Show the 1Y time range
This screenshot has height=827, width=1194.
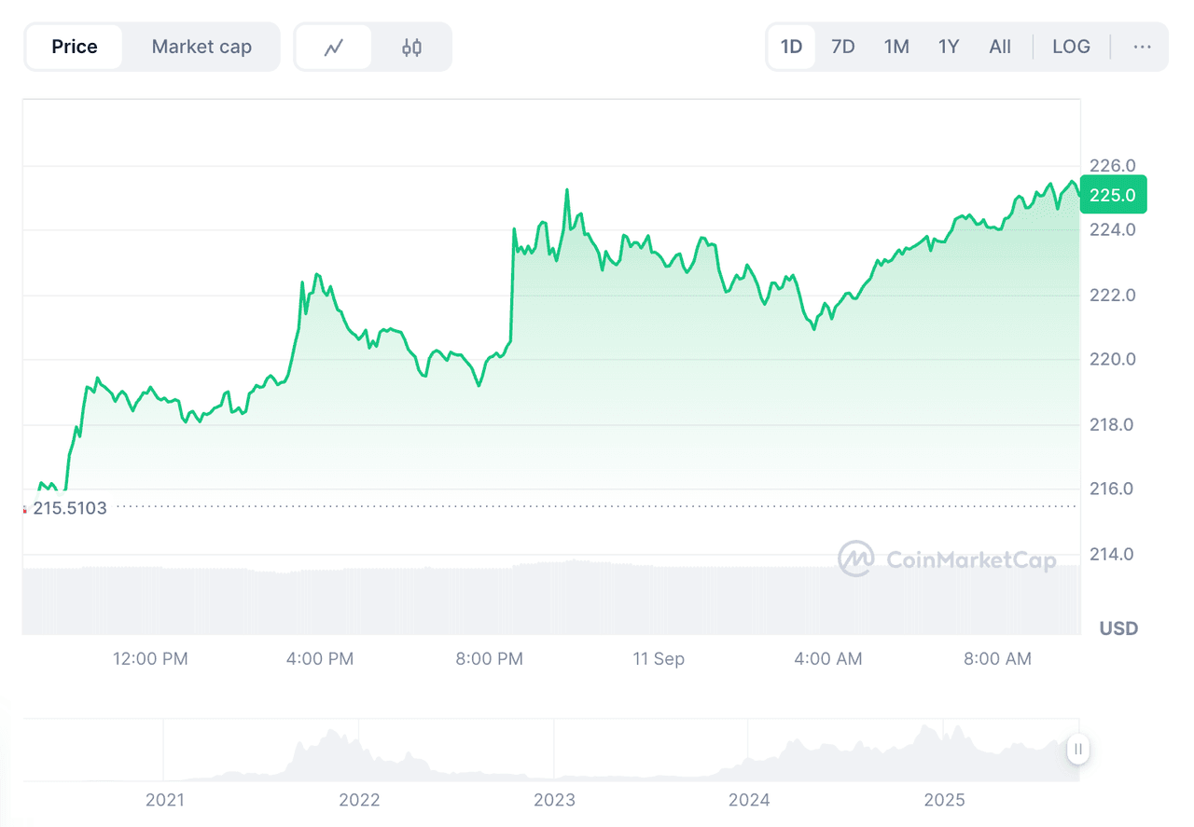click(949, 47)
